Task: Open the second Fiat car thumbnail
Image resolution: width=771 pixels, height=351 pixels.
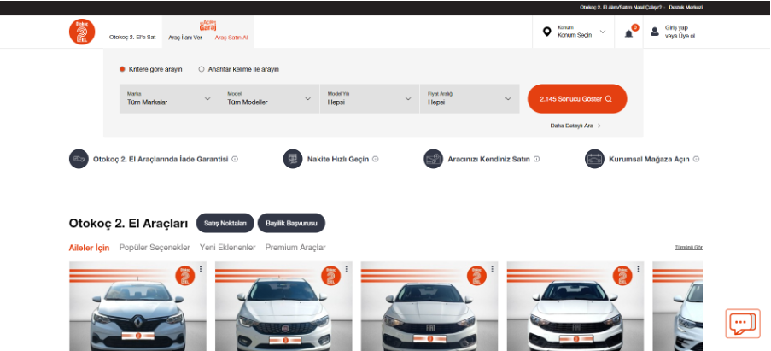Action: point(427,307)
